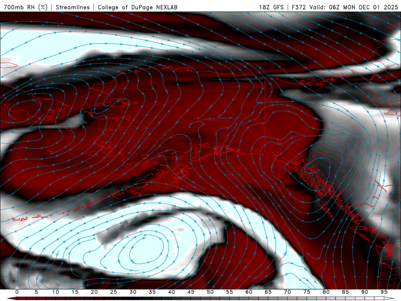Pick the "30" color scale value
The width and height of the screenshot is (401, 301).
click(133, 292)
